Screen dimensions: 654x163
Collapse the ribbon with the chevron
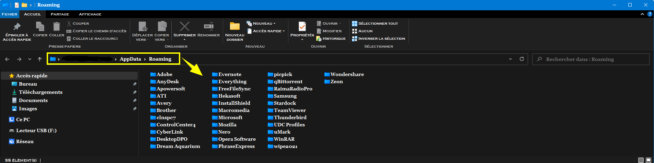point(642,14)
